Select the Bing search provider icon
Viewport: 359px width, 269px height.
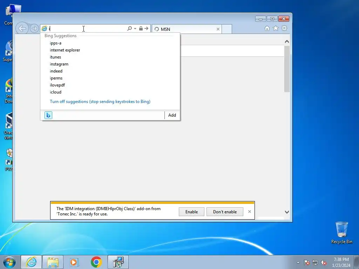coord(48,115)
